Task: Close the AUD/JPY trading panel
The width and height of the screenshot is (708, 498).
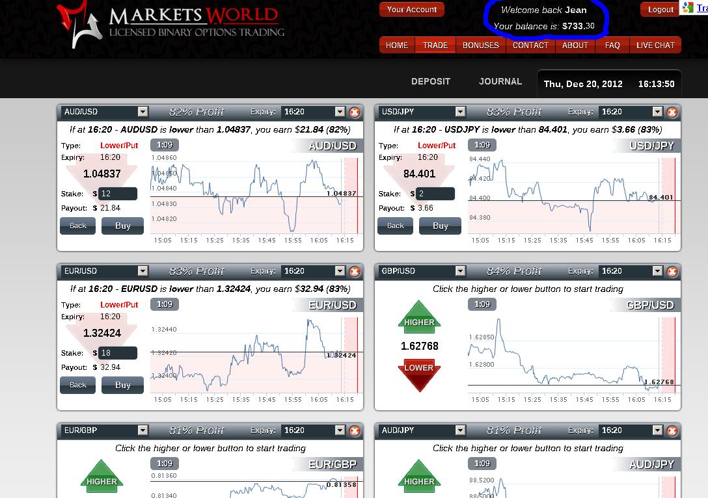Action: [x=672, y=430]
